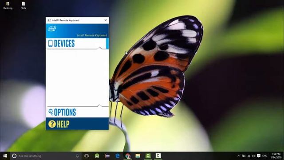Click the Cortana circle icon

[x=14, y=156]
